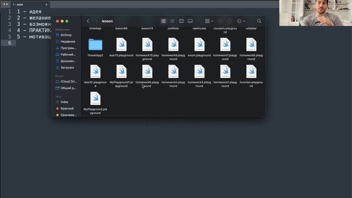Screen dimensions: 352x198
Task: Click the Tags icon in Finder toolbar
Action: point(229,21)
